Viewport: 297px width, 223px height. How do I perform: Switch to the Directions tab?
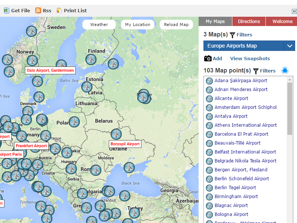249,21
